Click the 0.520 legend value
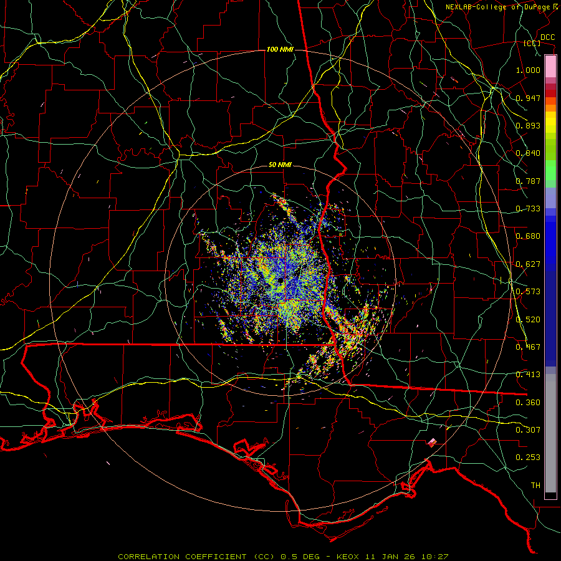This screenshot has height=561, width=561. tap(528, 320)
